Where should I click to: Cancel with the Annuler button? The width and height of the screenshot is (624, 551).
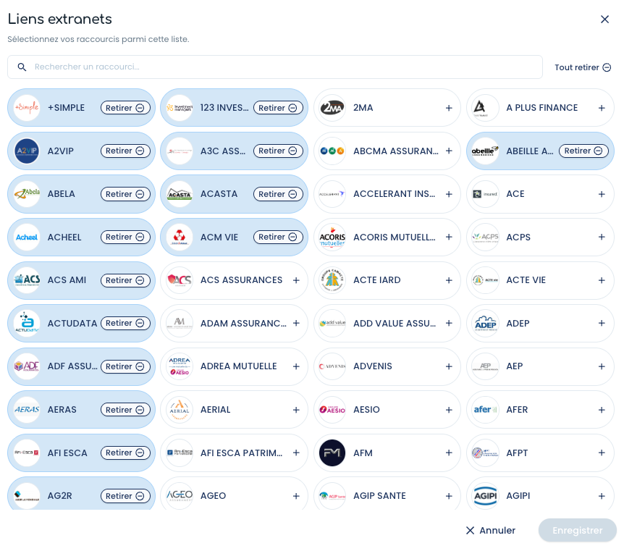coord(490,530)
